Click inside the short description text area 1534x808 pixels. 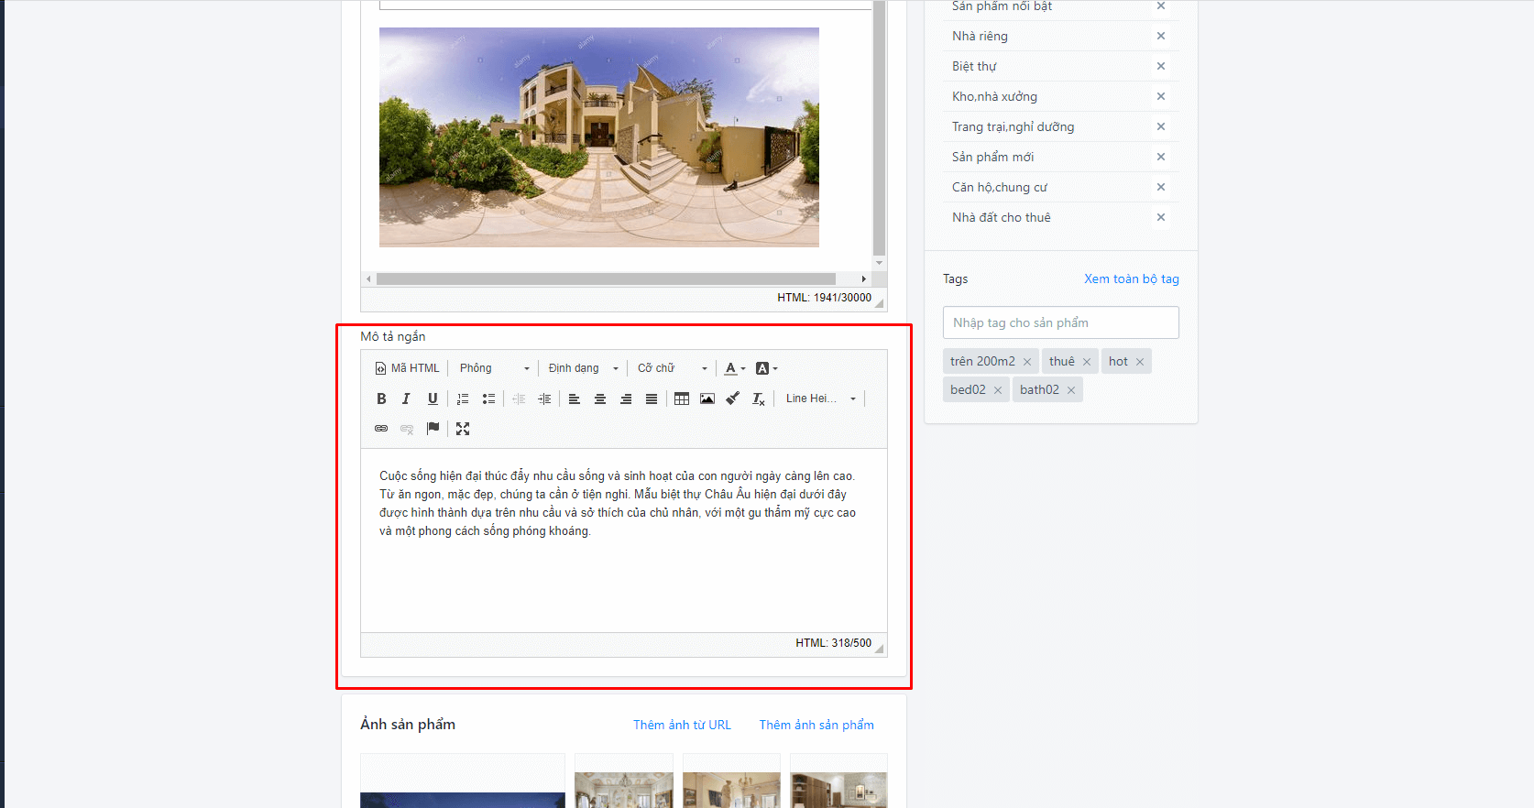tap(623, 540)
